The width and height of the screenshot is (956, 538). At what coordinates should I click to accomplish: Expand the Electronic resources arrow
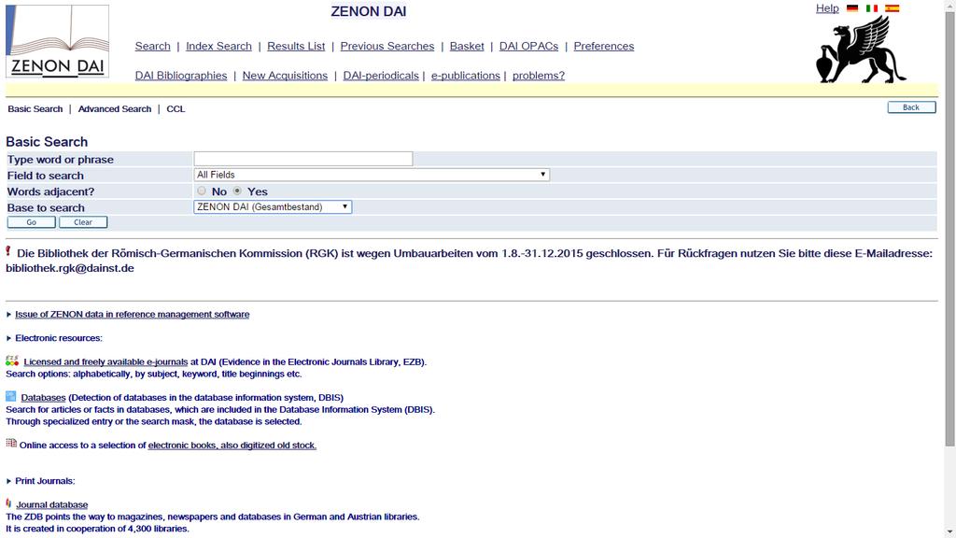click(x=8, y=338)
